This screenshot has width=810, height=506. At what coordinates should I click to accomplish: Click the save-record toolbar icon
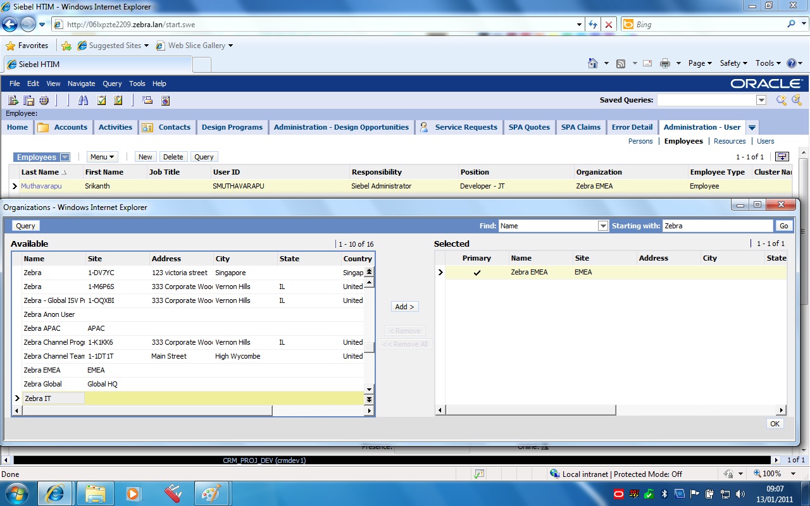28,100
